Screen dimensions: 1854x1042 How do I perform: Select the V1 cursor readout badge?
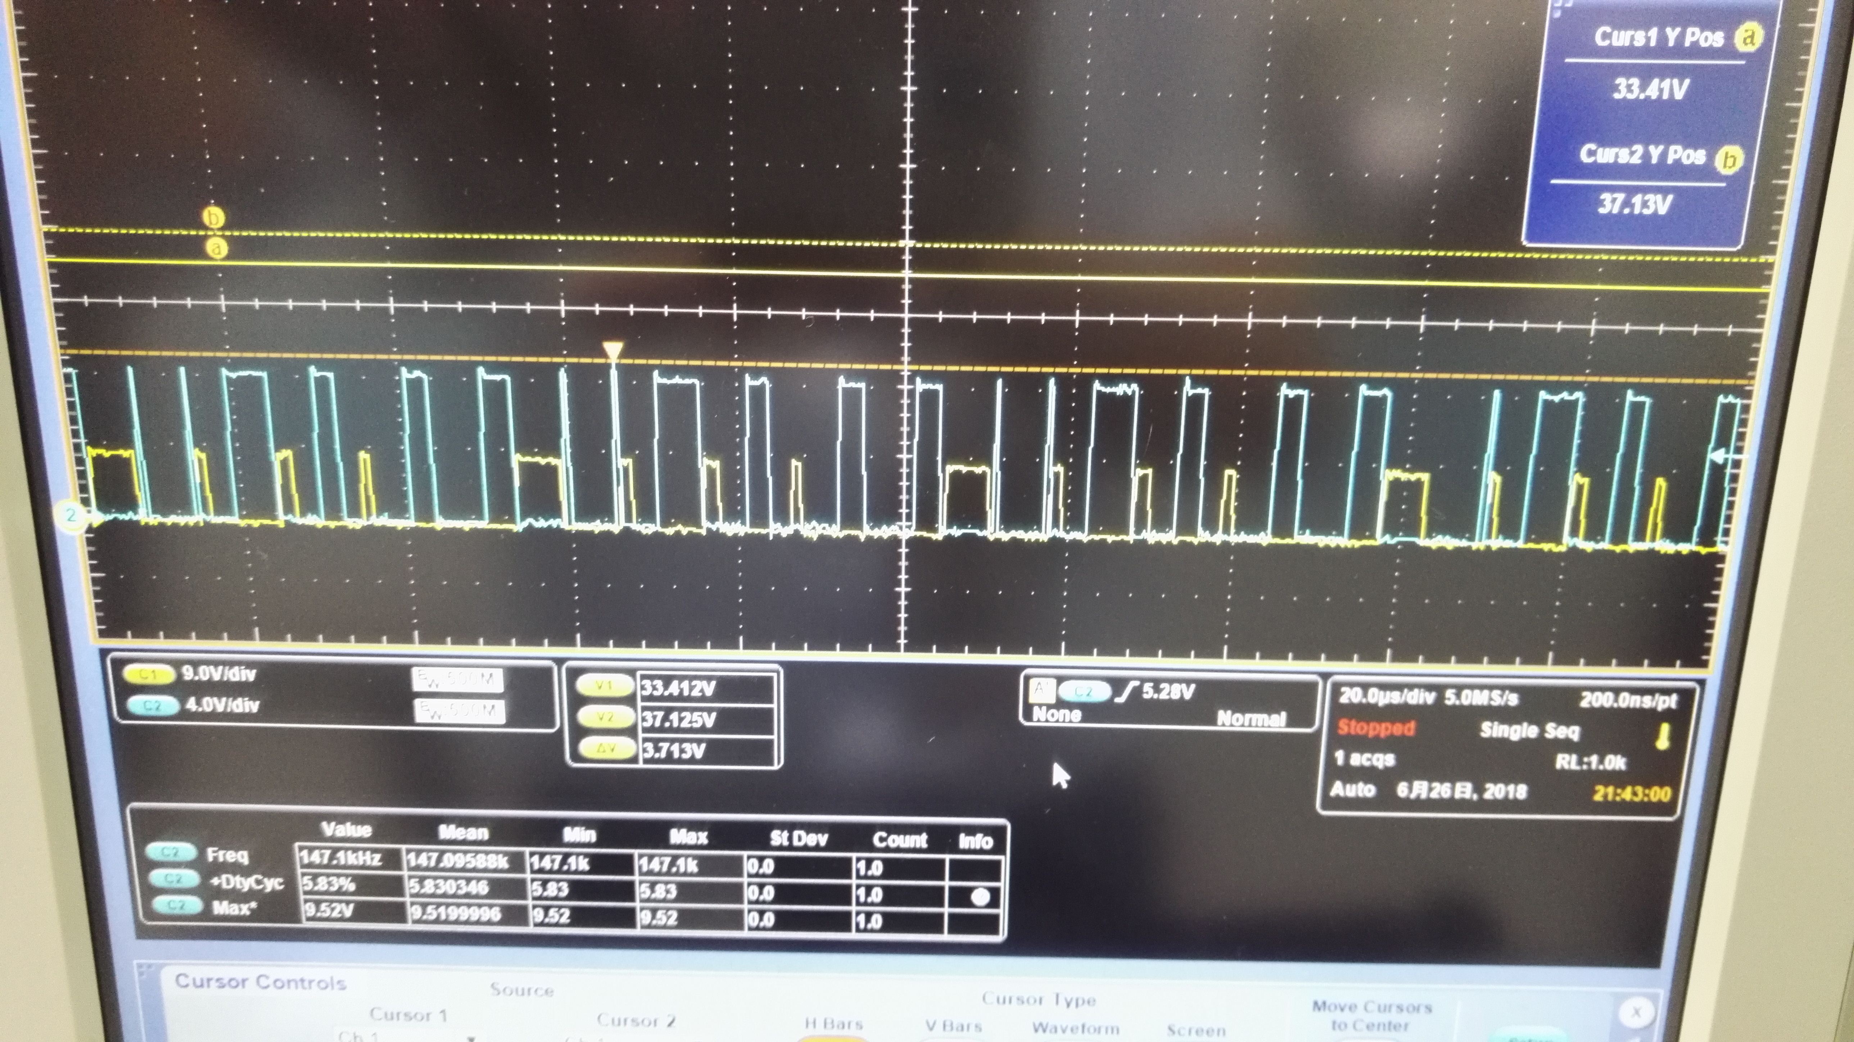[x=605, y=687]
